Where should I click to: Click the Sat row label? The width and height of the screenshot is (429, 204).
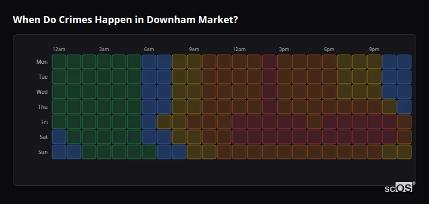(43, 137)
